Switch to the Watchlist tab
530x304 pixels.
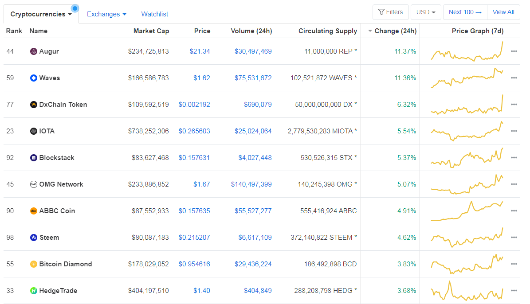point(154,14)
